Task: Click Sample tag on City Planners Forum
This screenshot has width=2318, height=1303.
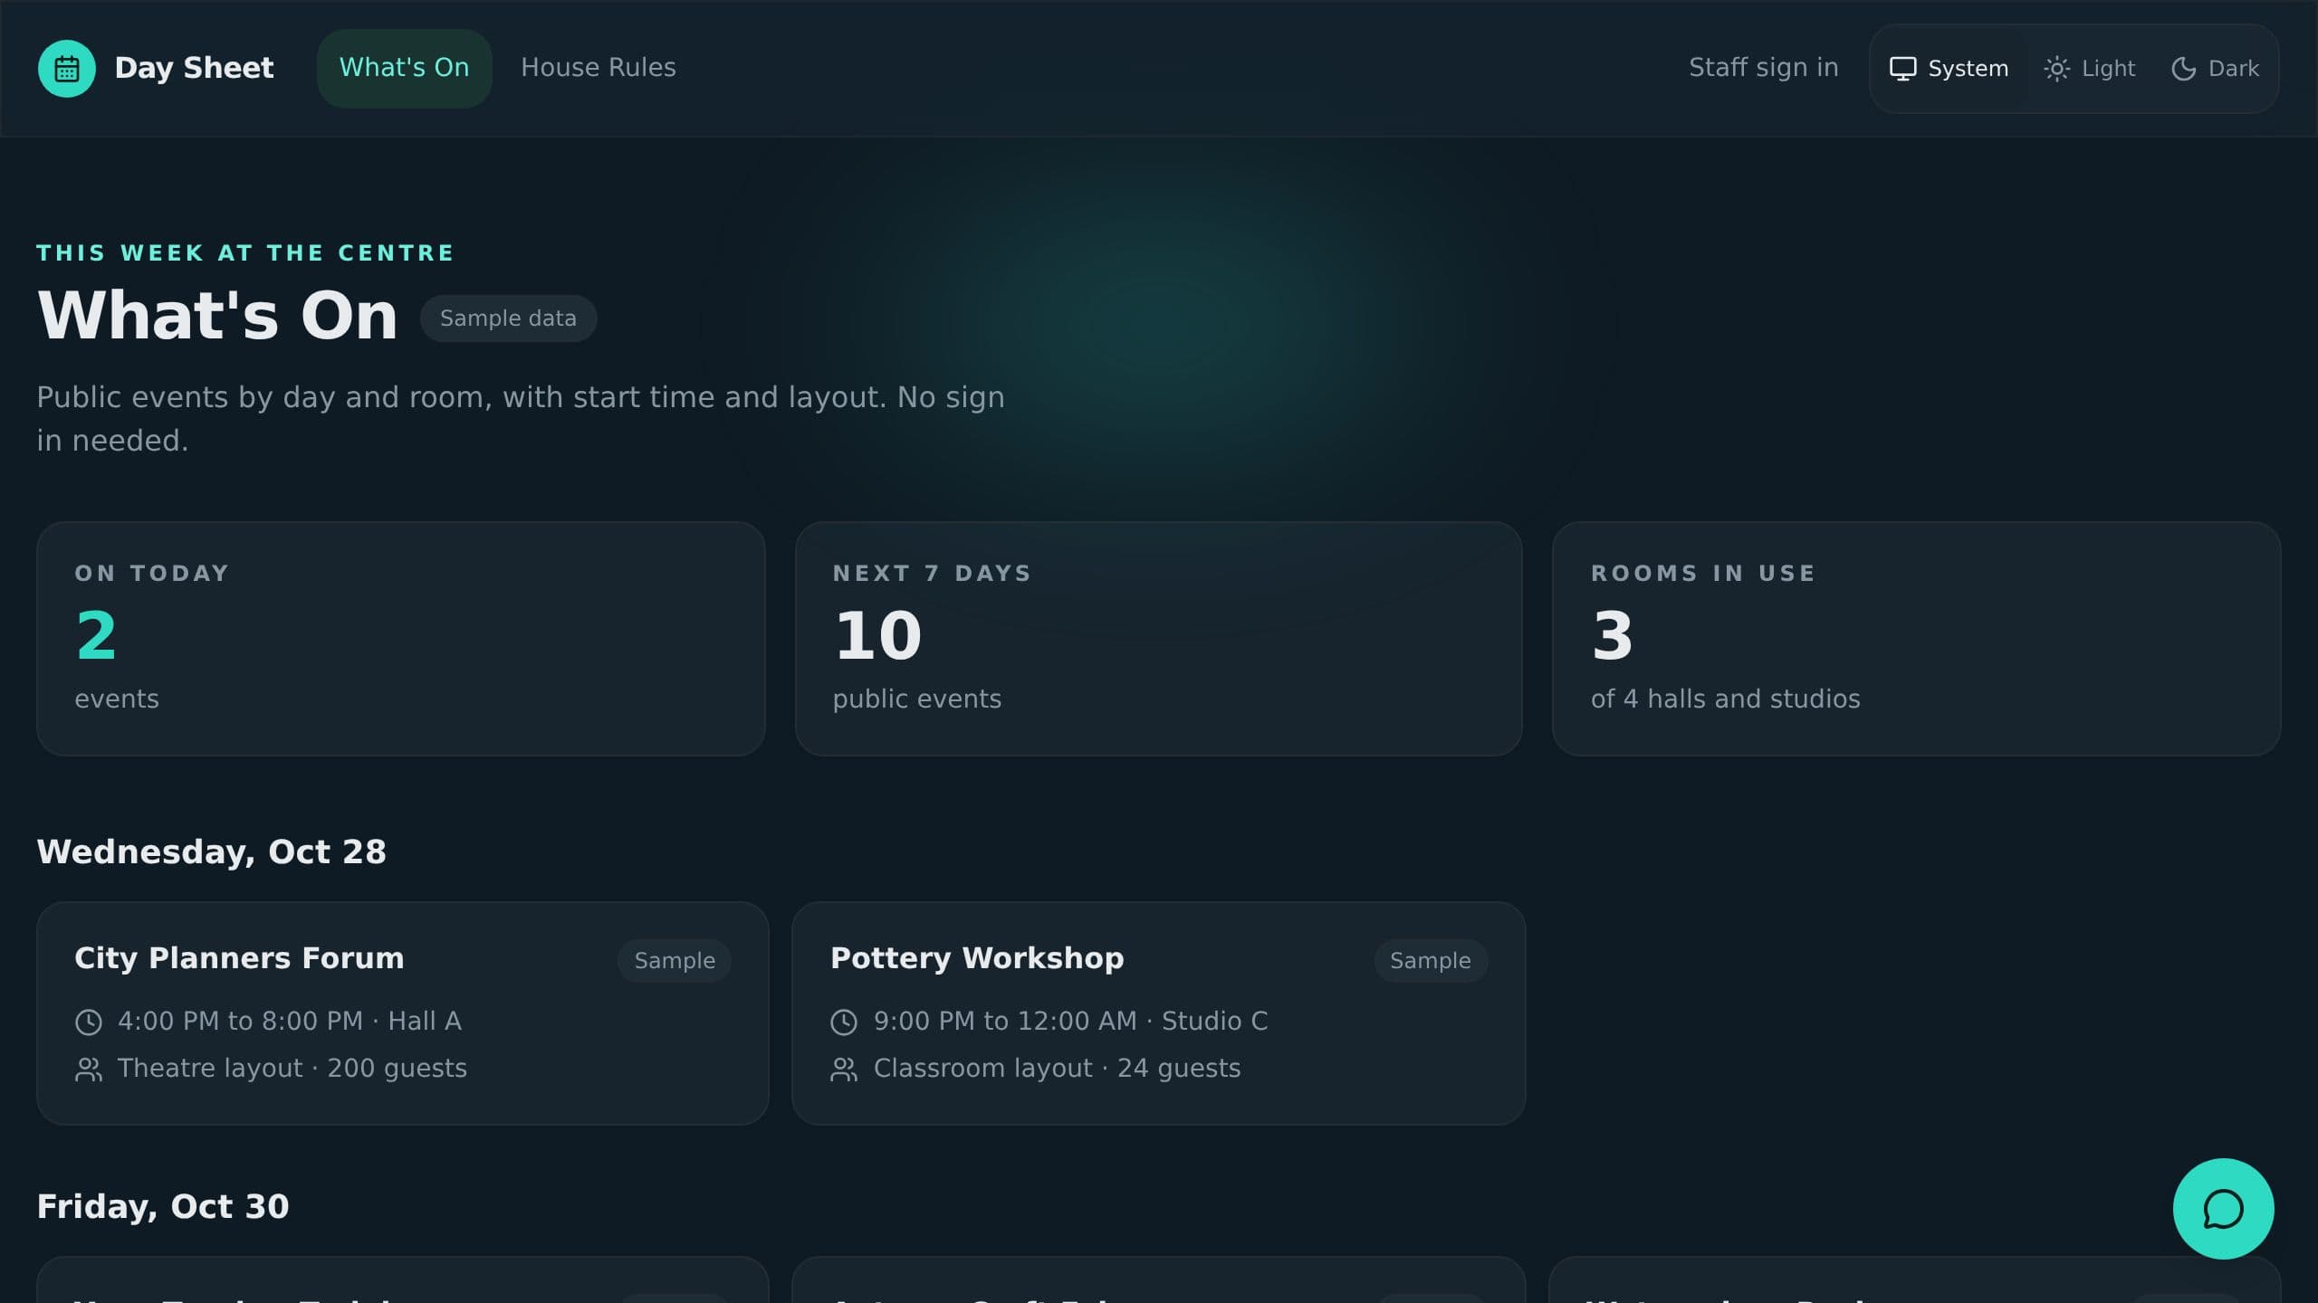Action: (675, 961)
